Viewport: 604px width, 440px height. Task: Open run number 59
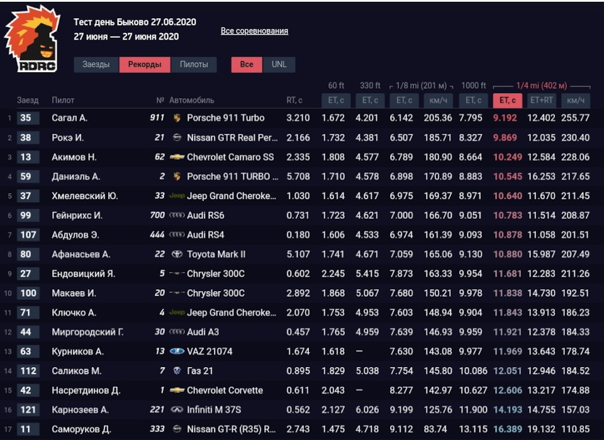click(x=28, y=176)
